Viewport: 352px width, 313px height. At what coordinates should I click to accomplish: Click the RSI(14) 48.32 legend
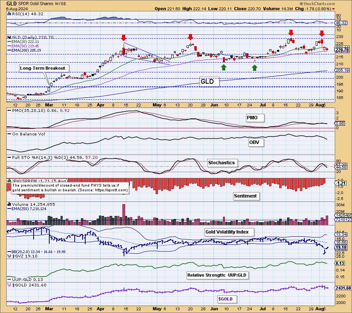coord(27,14)
